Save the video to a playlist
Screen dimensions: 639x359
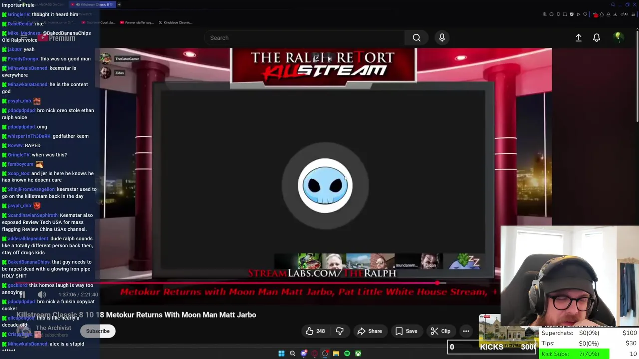406,331
